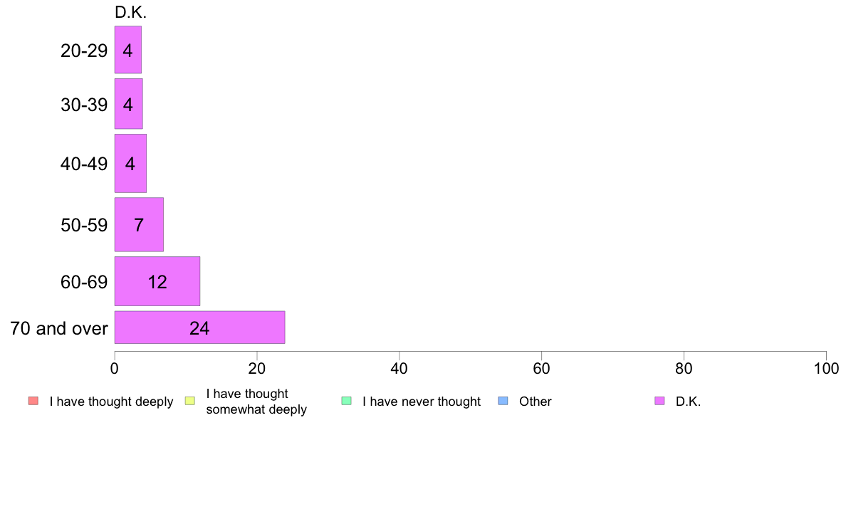Select the 20-29 bar showing 4
846x524 pixels.
(x=128, y=50)
